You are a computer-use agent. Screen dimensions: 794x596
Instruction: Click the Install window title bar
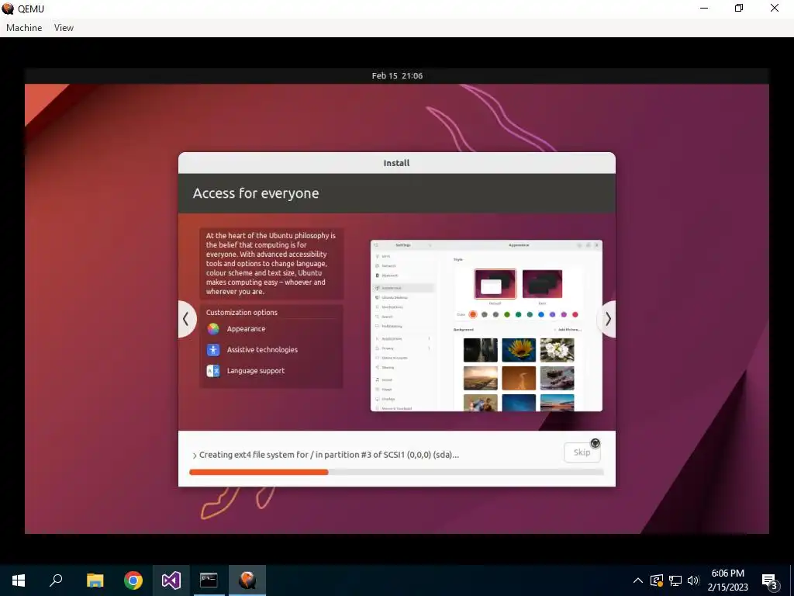396,163
